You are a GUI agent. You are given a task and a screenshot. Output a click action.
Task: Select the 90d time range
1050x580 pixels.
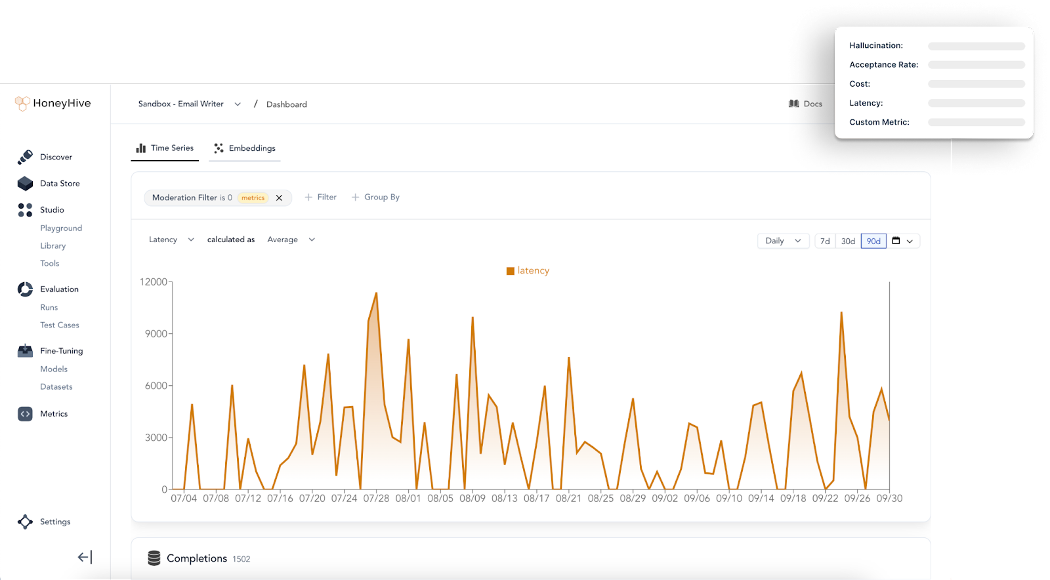pyautogui.click(x=873, y=241)
